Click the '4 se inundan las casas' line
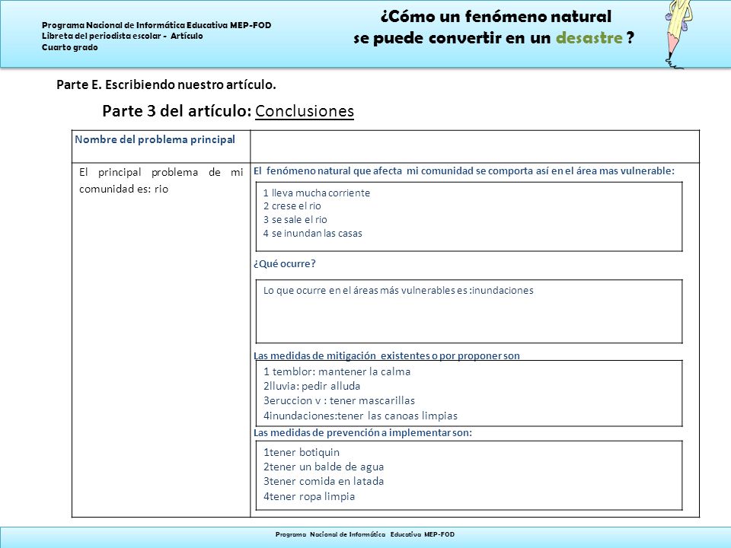This screenshot has height=548, width=731. [x=312, y=234]
